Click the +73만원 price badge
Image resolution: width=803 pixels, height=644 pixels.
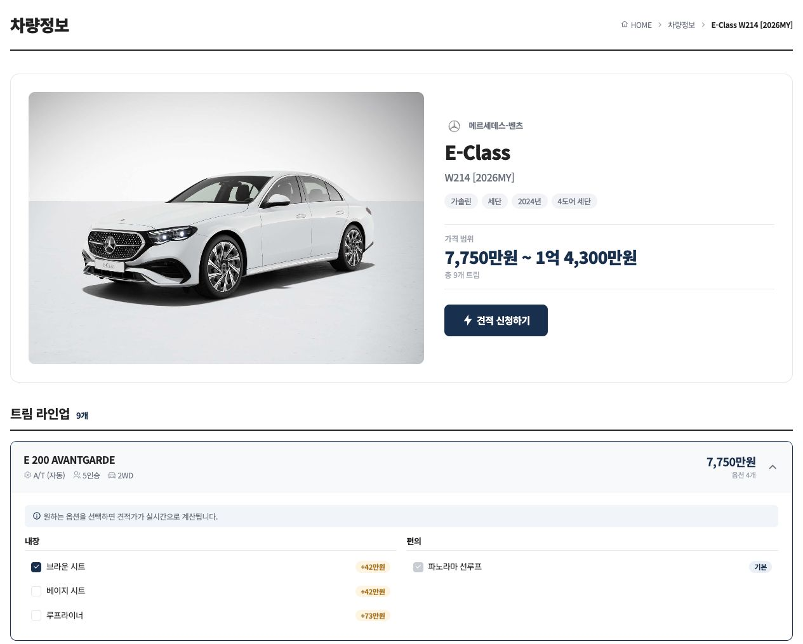coord(373,616)
